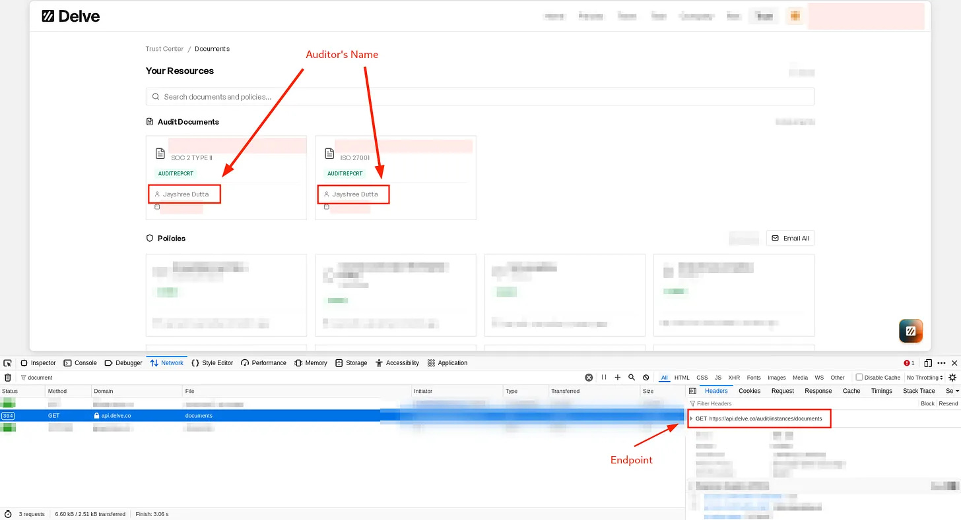Open the Storage panel
Image resolution: width=961 pixels, height=520 pixels.
(x=351, y=363)
